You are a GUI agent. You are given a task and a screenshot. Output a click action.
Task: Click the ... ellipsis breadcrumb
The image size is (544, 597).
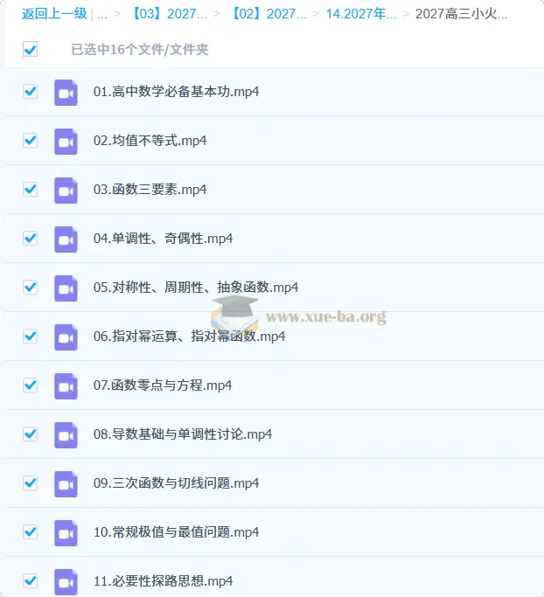point(102,15)
